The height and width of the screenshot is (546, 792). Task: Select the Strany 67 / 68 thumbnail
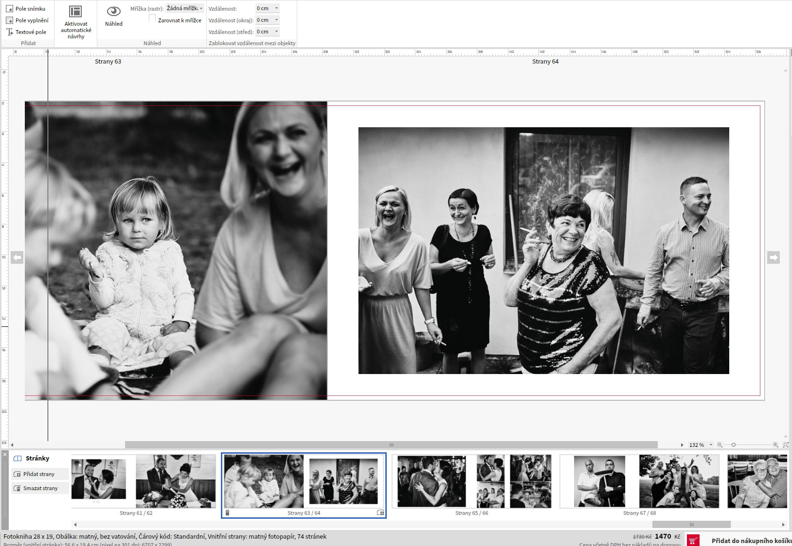[x=639, y=481]
